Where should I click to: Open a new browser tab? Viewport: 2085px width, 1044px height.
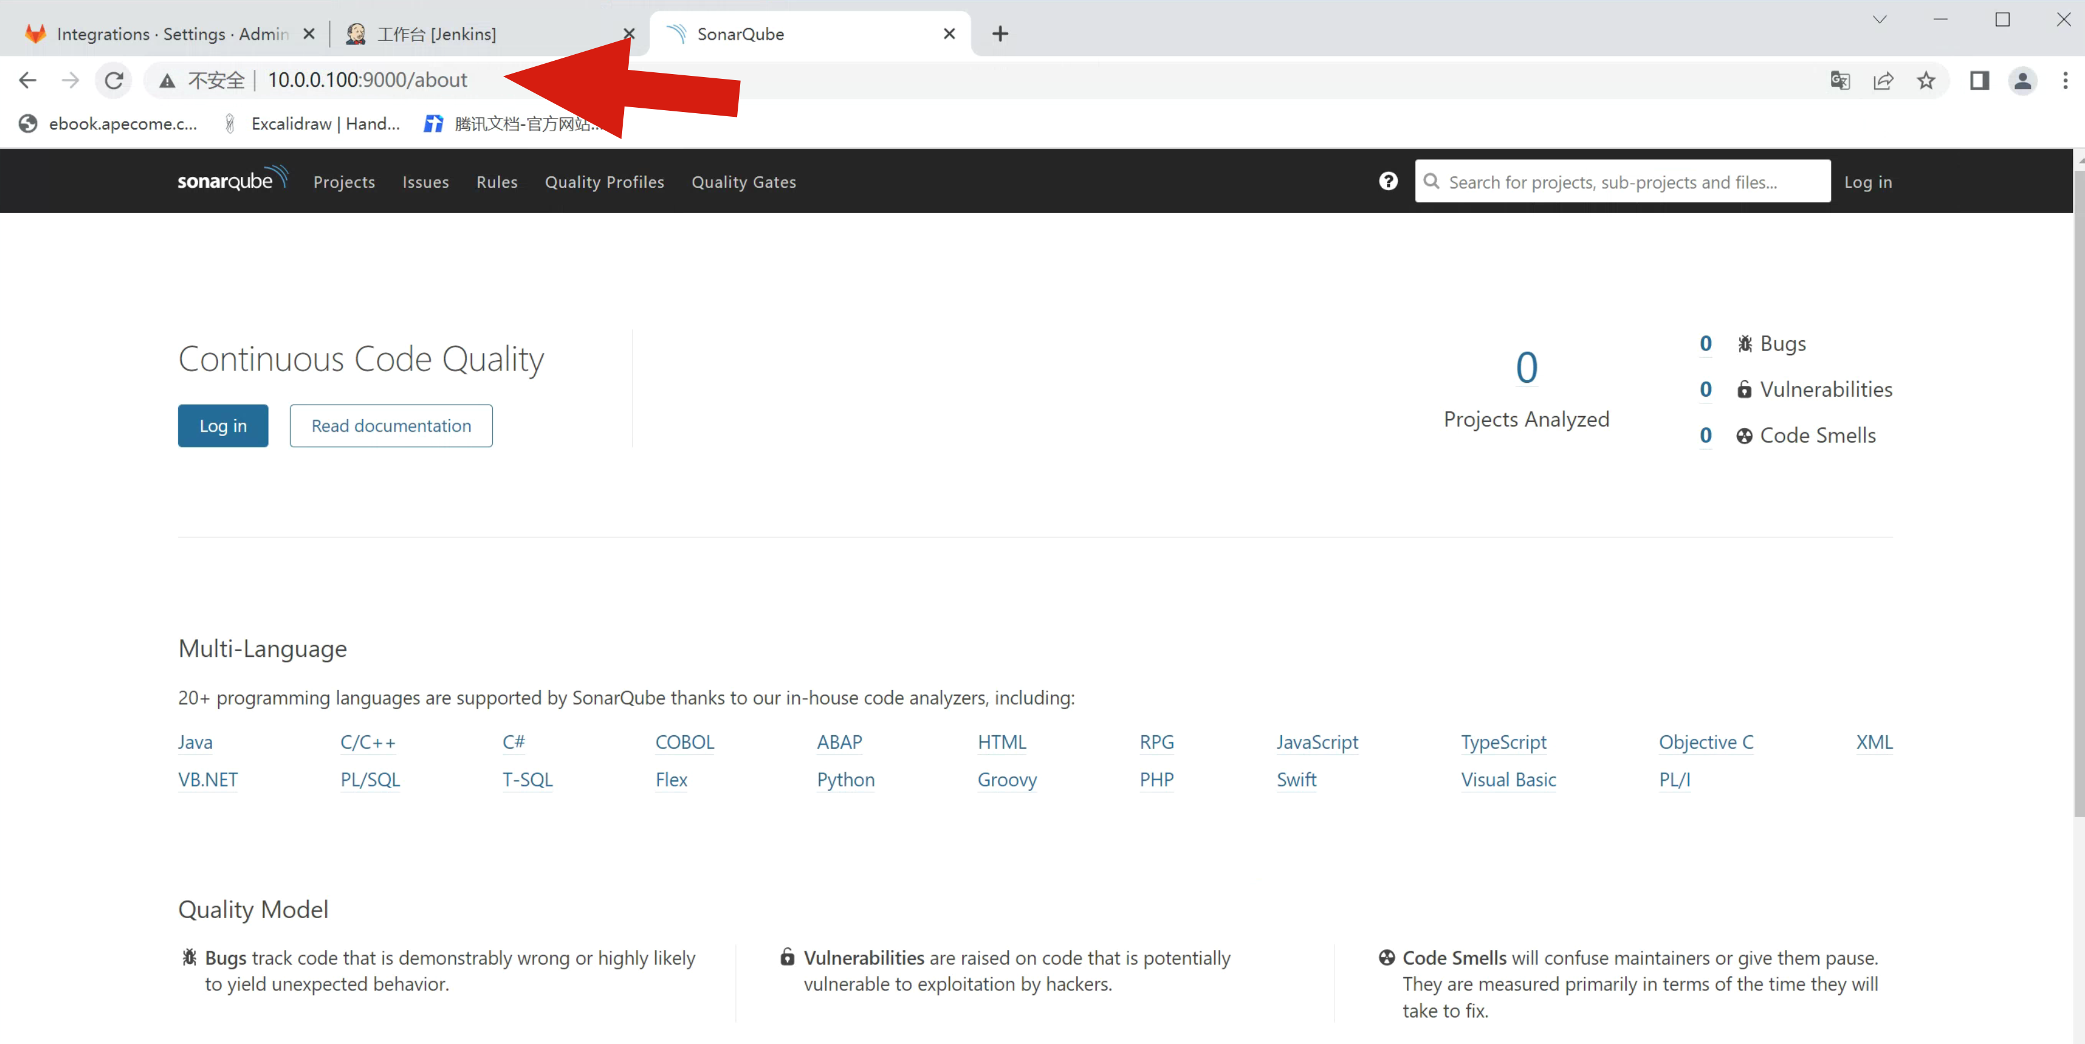tap(1000, 34)
